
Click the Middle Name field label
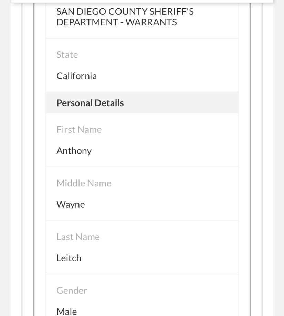click(x=84, y=183)
